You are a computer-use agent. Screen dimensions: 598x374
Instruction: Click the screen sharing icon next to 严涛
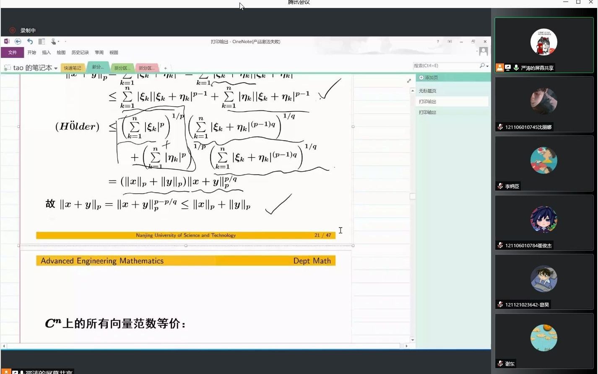coord(508,68)
